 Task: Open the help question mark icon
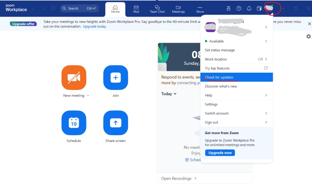pos(239,8)
